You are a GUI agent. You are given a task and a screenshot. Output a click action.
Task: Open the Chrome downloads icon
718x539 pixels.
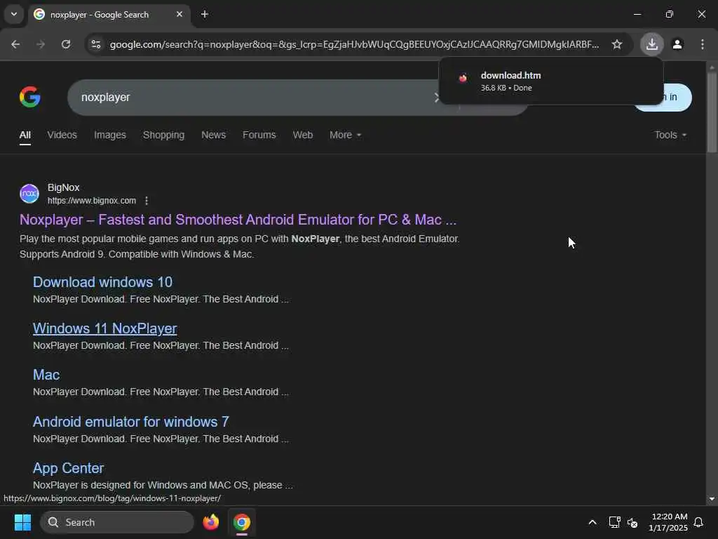(x=651, y=44)
